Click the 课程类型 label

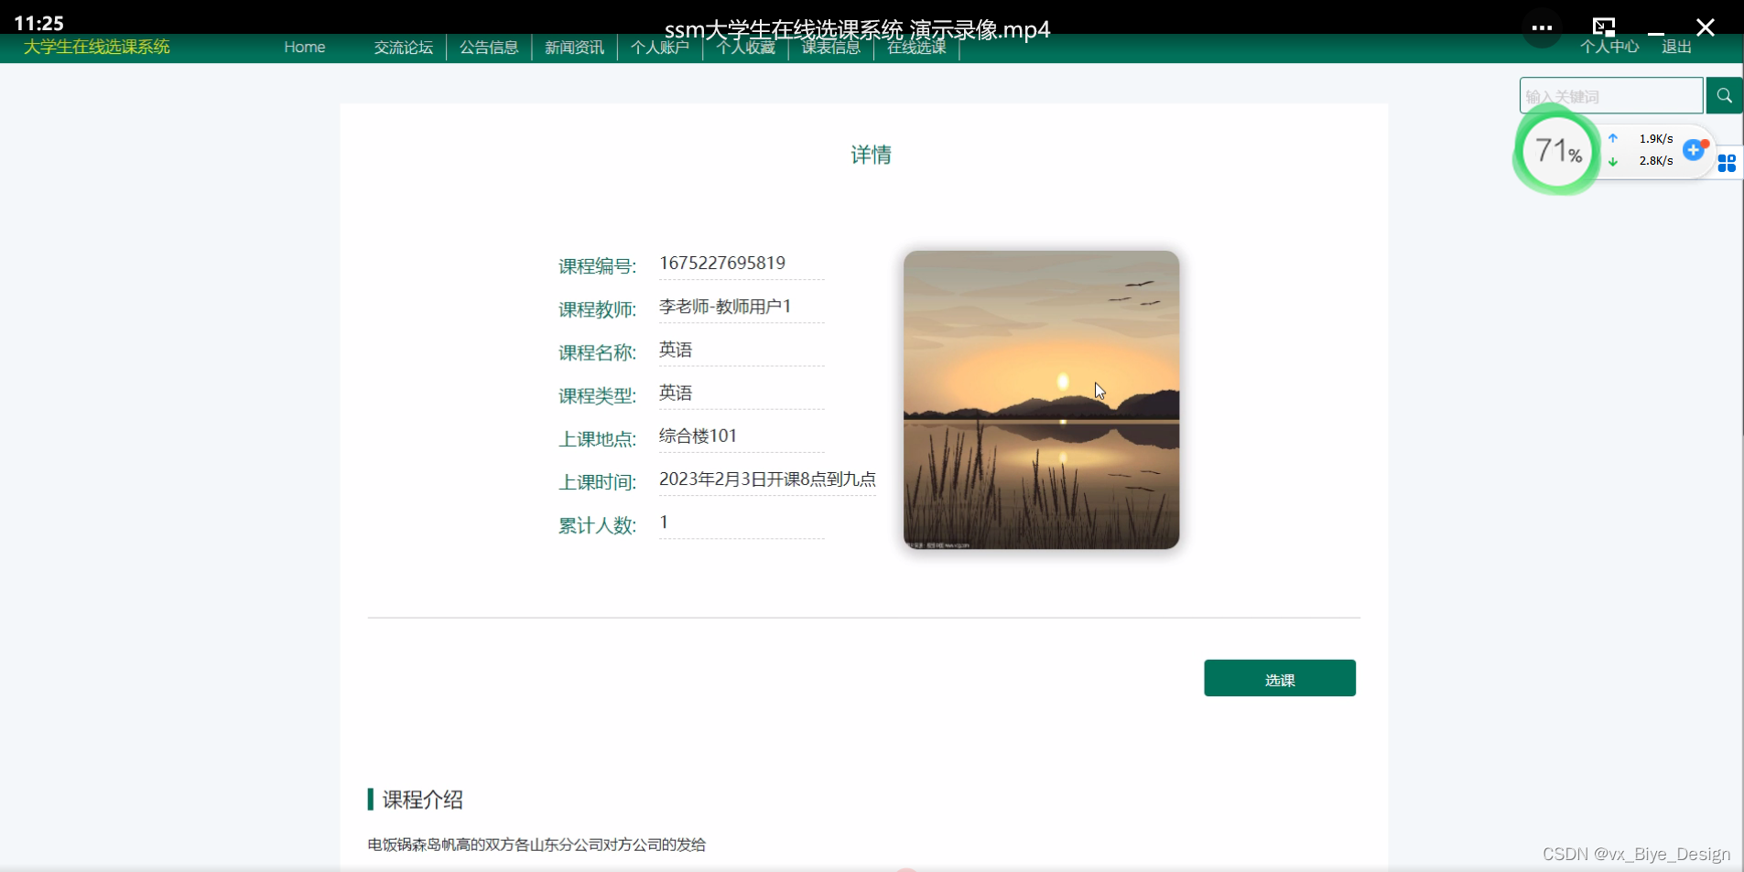(x=597, y=396)
